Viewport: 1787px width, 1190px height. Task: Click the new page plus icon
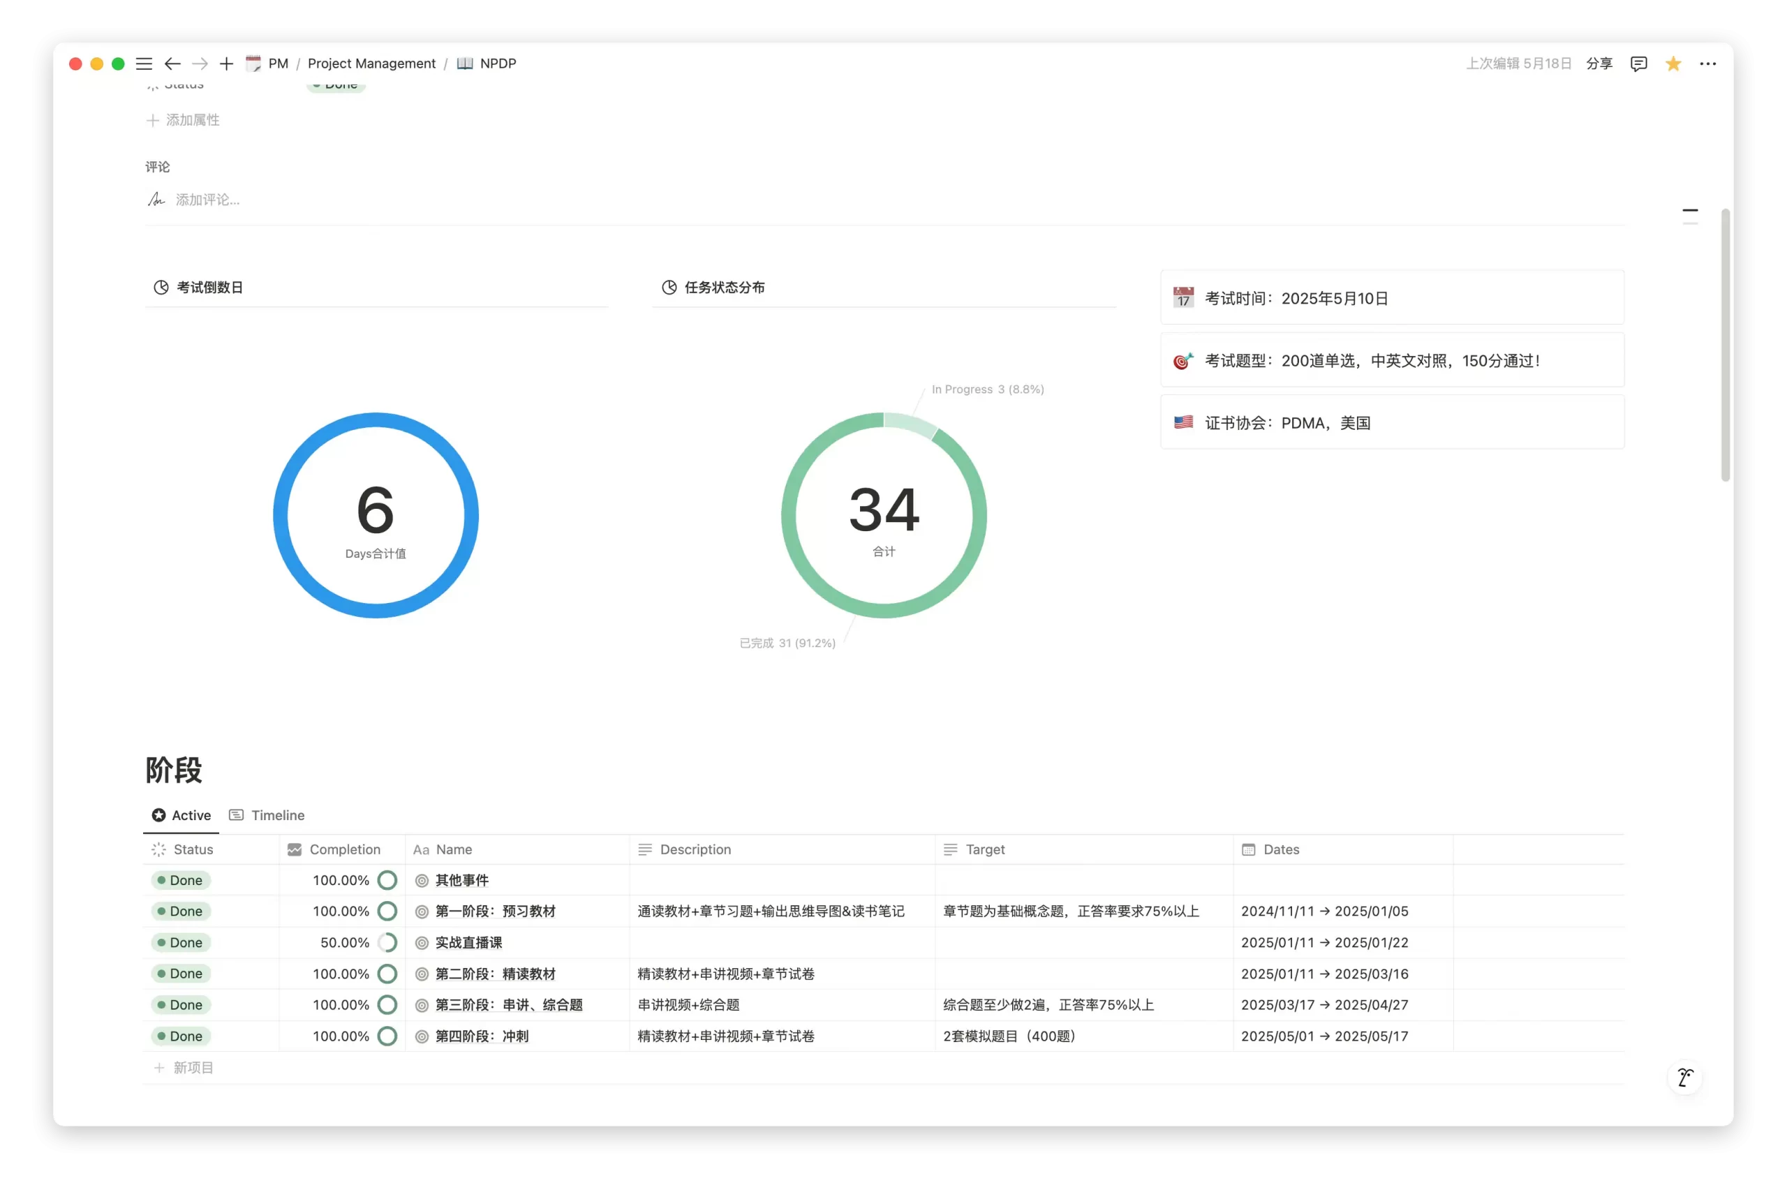(x=226, y=64)
